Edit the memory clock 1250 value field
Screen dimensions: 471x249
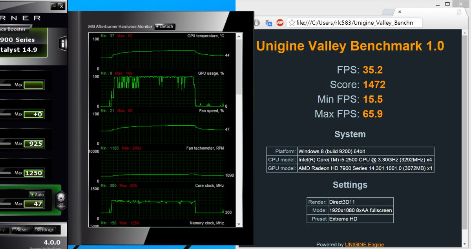click(34, 173)
